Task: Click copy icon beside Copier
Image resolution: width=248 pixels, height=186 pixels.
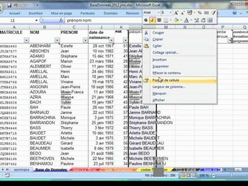Action: coord(146,39)
